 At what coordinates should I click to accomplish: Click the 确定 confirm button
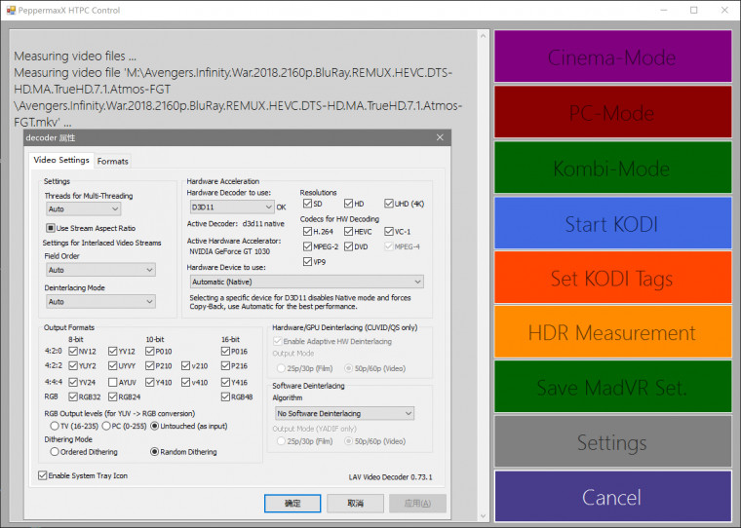coord(292,503)
